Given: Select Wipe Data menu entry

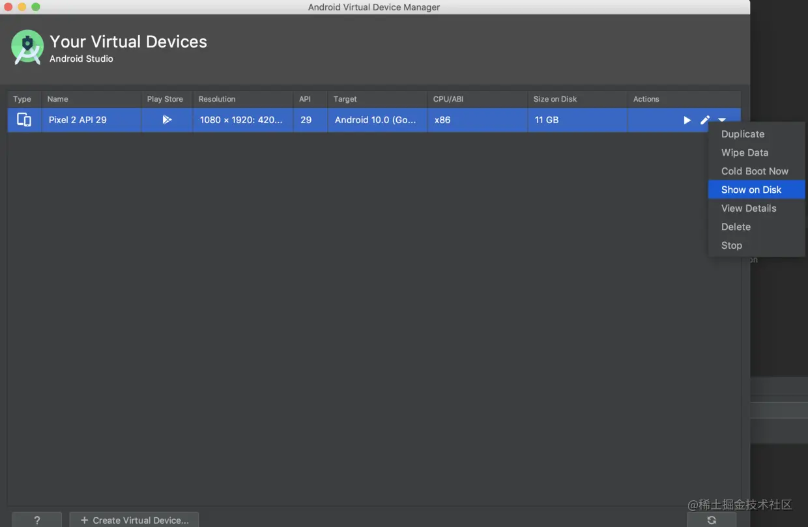Looking at the screenshot, I should pyautogui.click(x=756, y=152).
